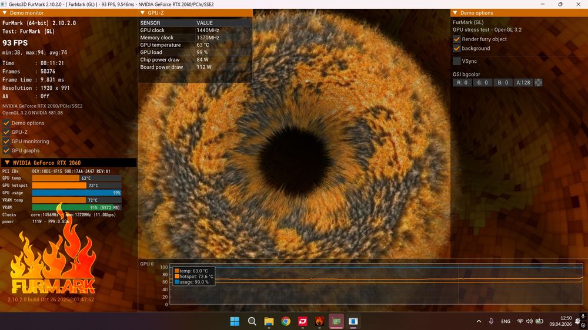Restore down the FurMark window
Screen dimensions: 588x330
560,4
